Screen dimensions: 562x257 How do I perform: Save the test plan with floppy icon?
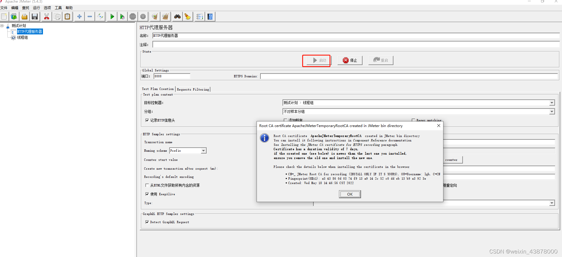[35, 16]
